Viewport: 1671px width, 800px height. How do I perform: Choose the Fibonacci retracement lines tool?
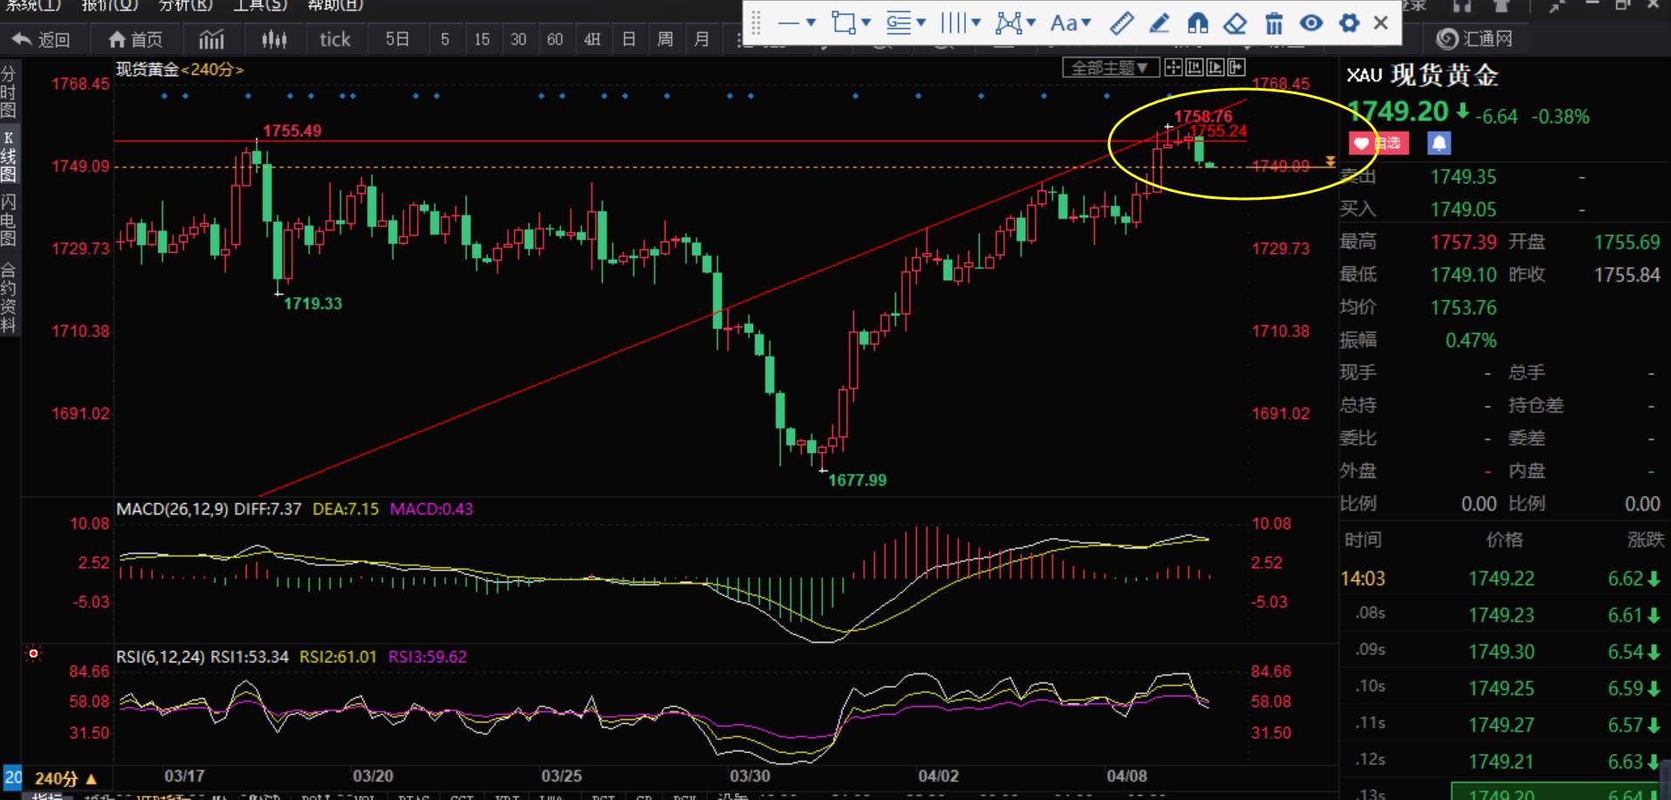(x=898, y=23)
